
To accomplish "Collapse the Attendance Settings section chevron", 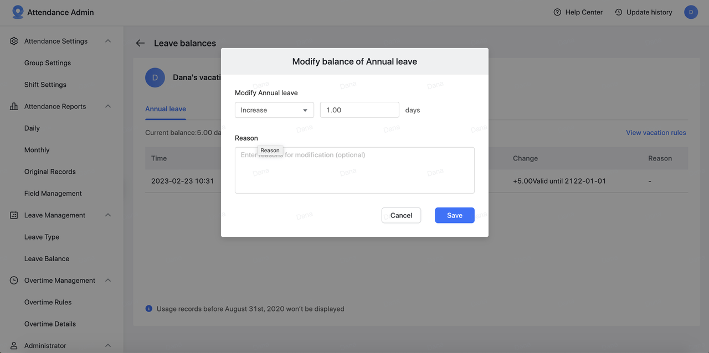I will pyautogui.click(x=108, y=41).
